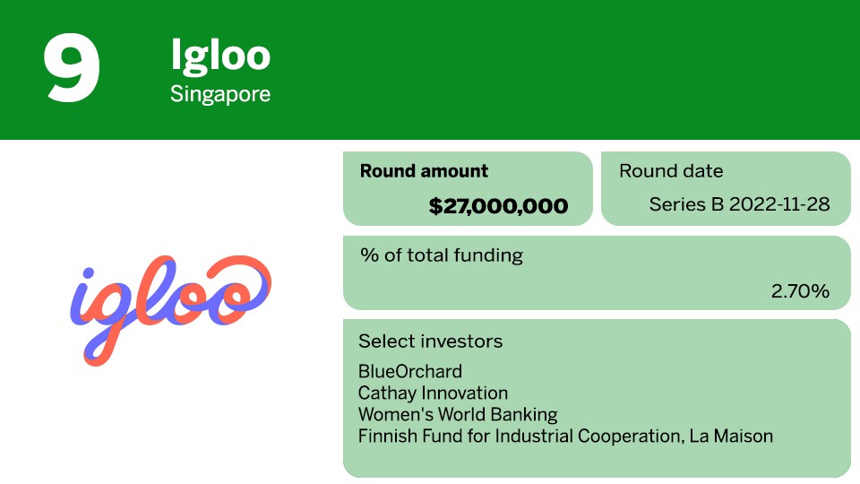Click the La Maison investor name
This screenshot has height=484, width=860.
coord(735,436)
